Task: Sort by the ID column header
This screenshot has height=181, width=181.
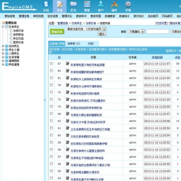Action: point(59,57)
